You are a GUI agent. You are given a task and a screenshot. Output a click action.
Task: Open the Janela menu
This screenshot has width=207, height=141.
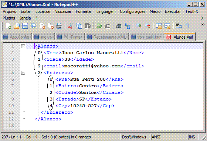tap(25, 18)
